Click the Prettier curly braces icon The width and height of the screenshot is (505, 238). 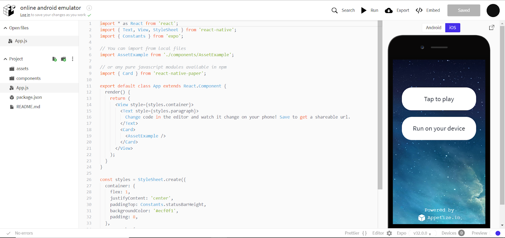[x=365, y=233]
